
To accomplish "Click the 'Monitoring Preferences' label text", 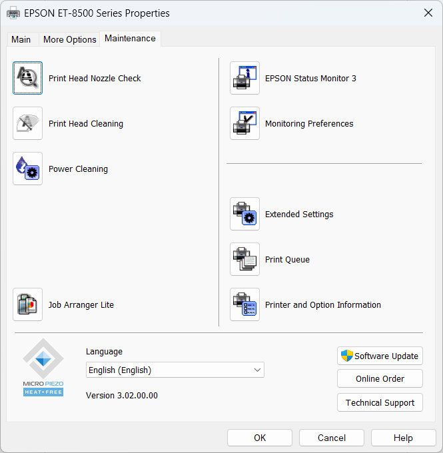I will click(x=309, y=124).
